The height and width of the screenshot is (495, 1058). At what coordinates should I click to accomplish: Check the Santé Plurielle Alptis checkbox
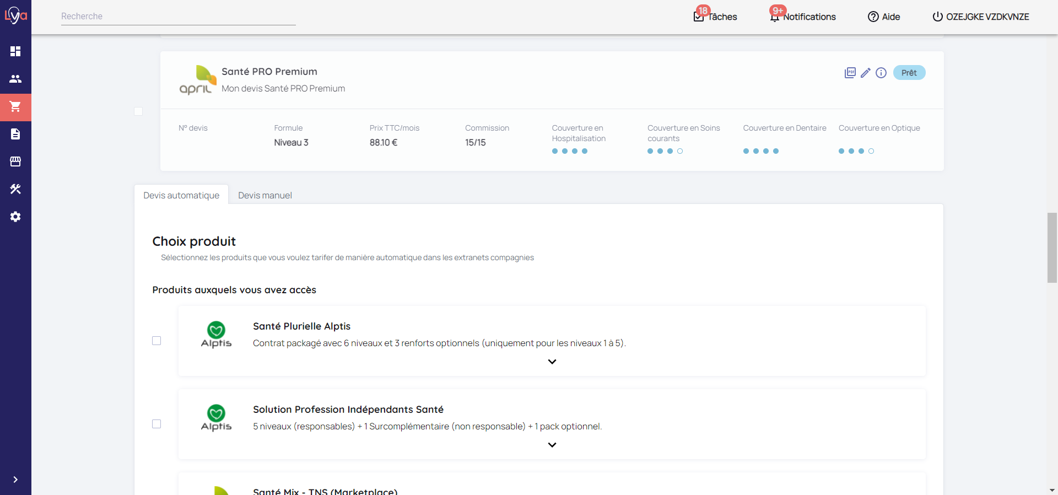point(156,341)
